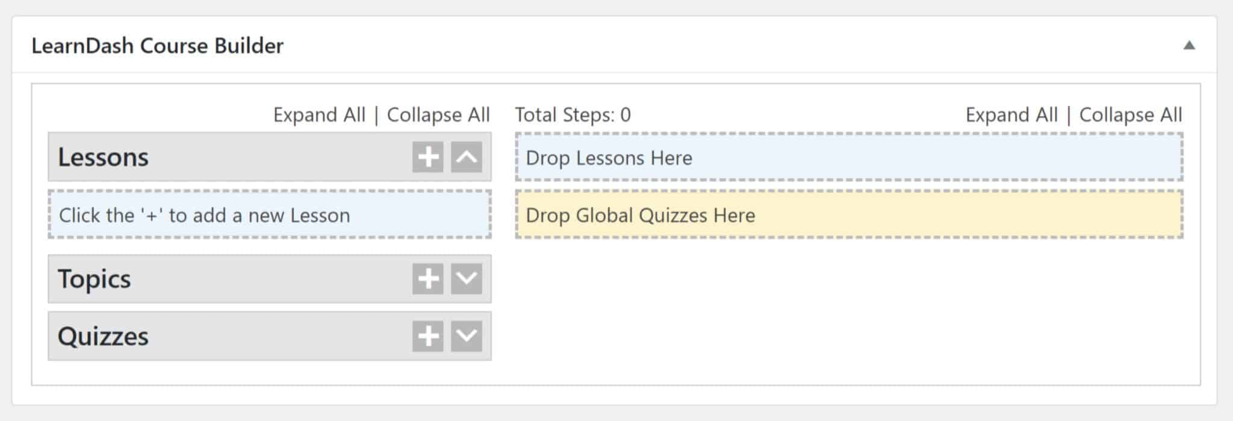Click the '+' icon on the Topics header
This screenshot has height=421, width=1233.
pos(427,278)
